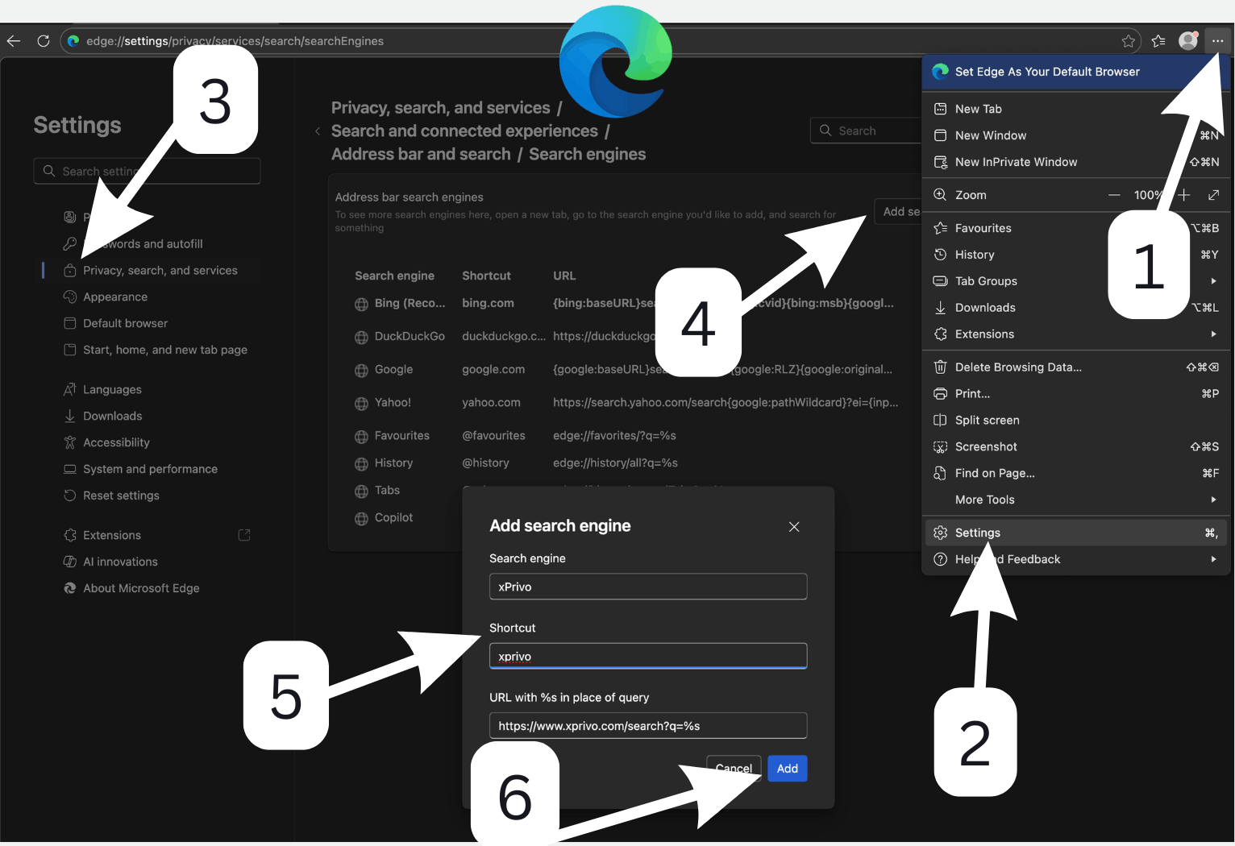
Task: Reload the page with refresh icon
Action: (44, 41)
